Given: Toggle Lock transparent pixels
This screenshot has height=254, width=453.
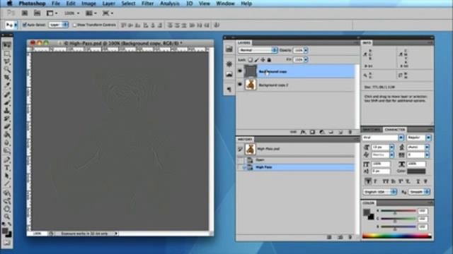Looking at the screenshot, I should tap(250, 60).
